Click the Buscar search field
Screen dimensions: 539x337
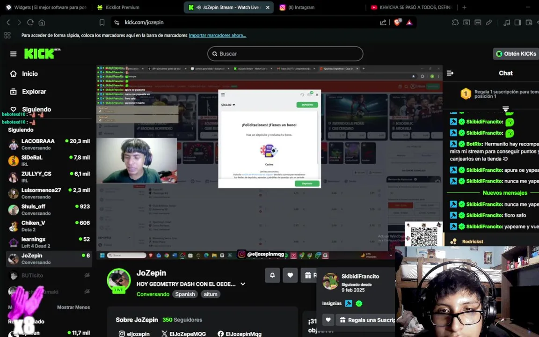(285, 54)
